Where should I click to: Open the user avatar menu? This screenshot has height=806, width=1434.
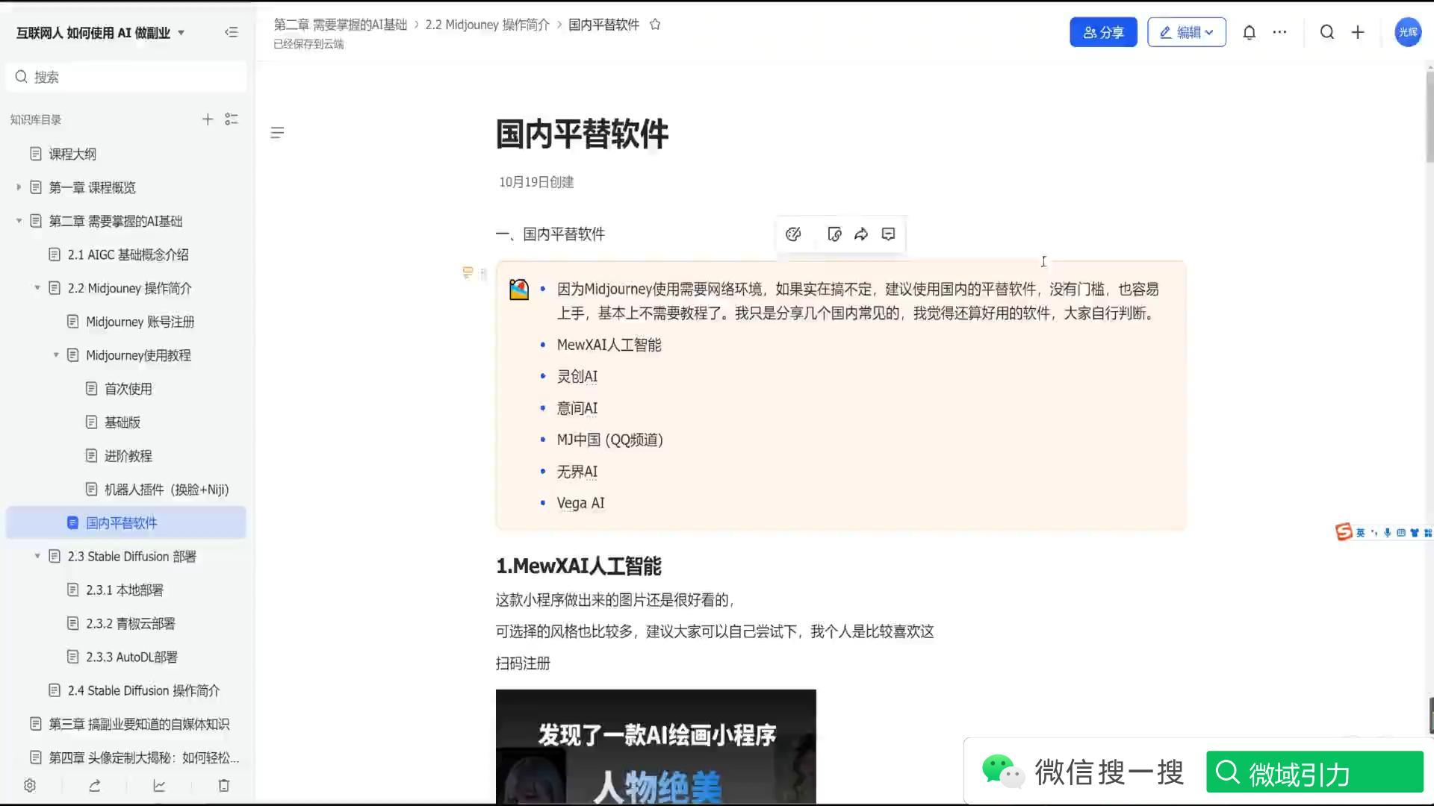coord(1408,32)
